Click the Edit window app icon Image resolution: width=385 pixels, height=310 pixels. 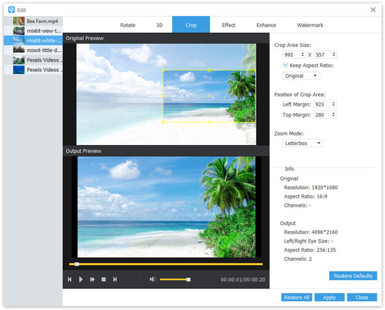tap(12, 10)
